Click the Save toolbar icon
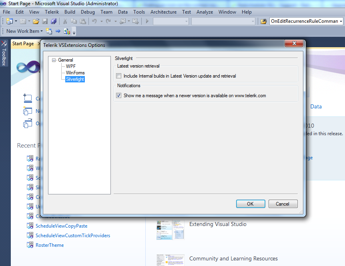The image size is (345, 266). tap(45, 21)
